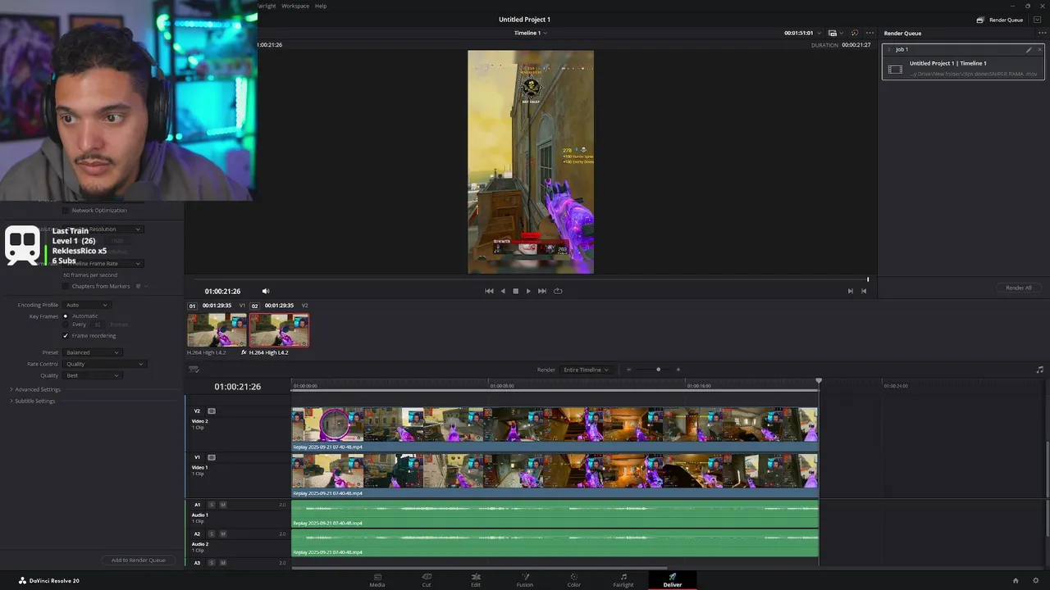Enable Network Optimization checkbox

[x=66, y=211]
